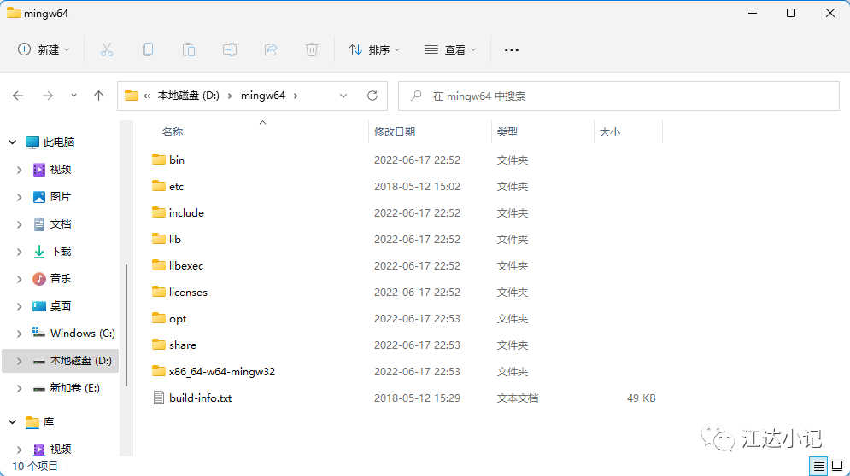Screen dimensions: 850x476
Task: Sort by the 类型 column header
Action: [x=507, y=131]
